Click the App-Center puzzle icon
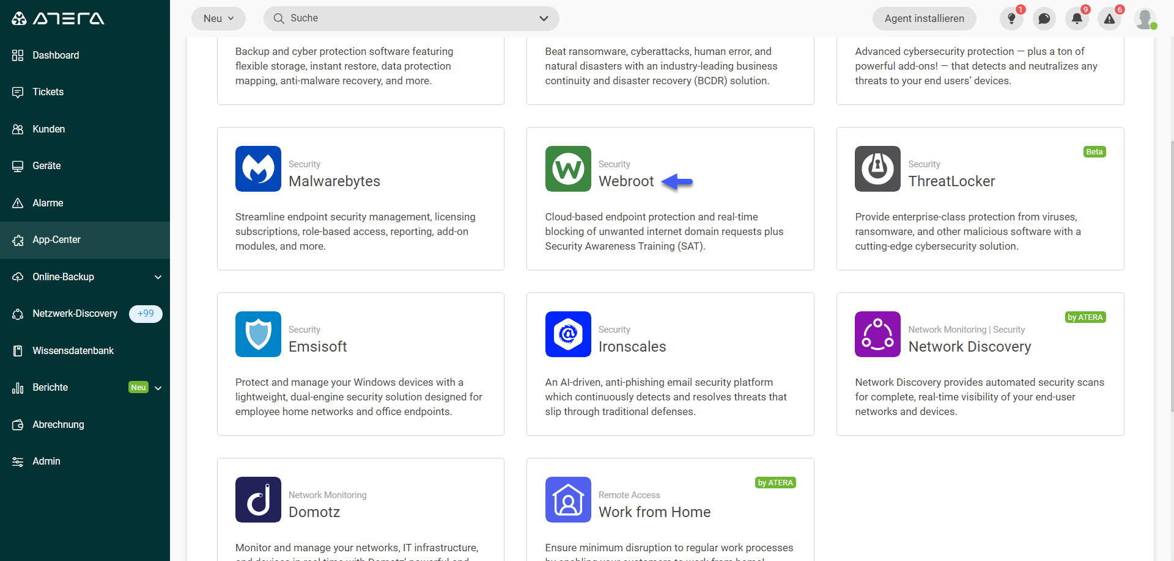 pos(18,240)
